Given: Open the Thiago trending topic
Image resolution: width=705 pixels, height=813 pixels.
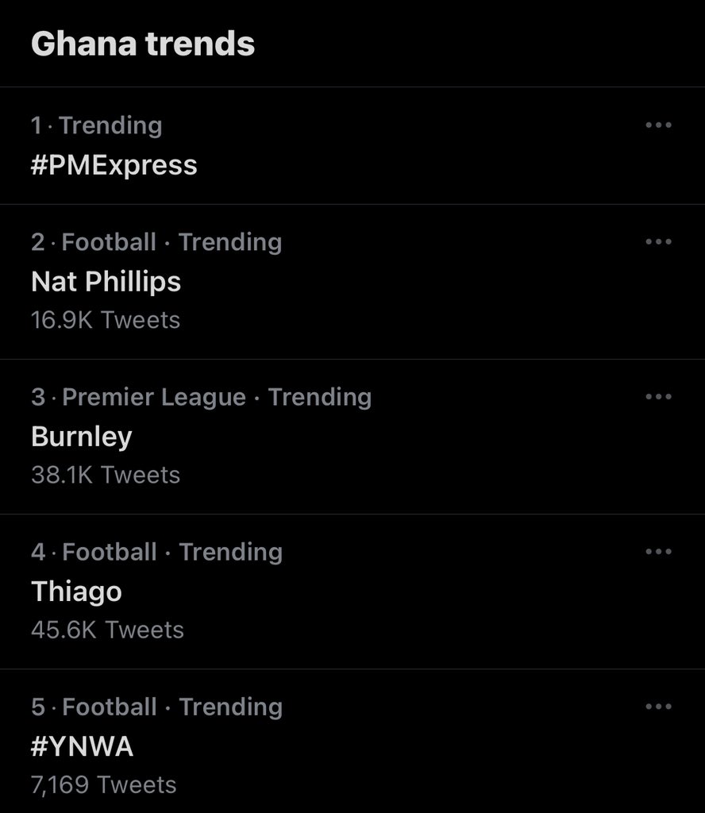Looking at the screenshot, I should tap(77, 591).
